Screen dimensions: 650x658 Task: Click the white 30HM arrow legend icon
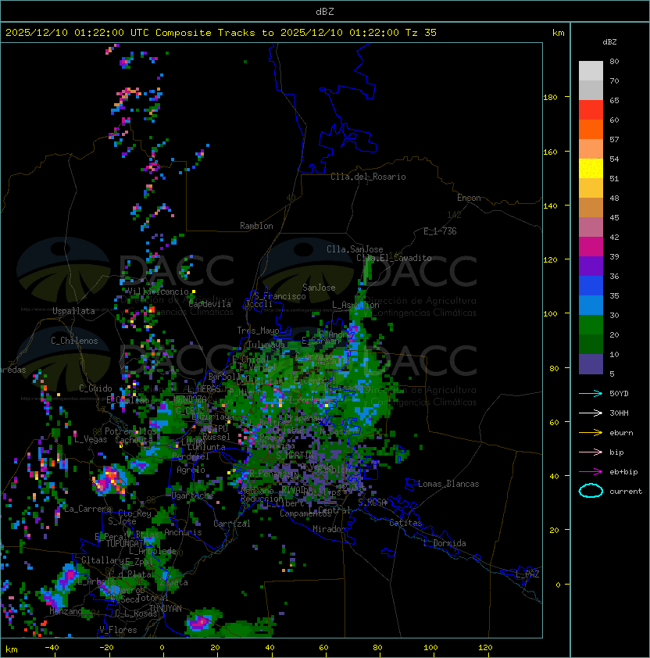[591, 413]
